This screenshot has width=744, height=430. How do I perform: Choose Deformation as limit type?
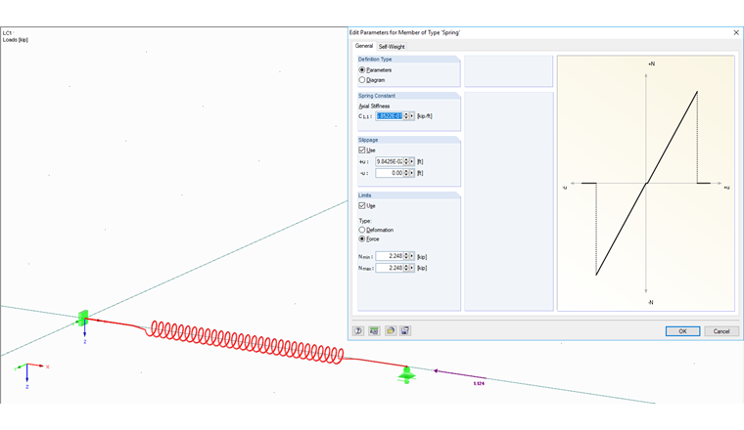(x=362, y=230)
